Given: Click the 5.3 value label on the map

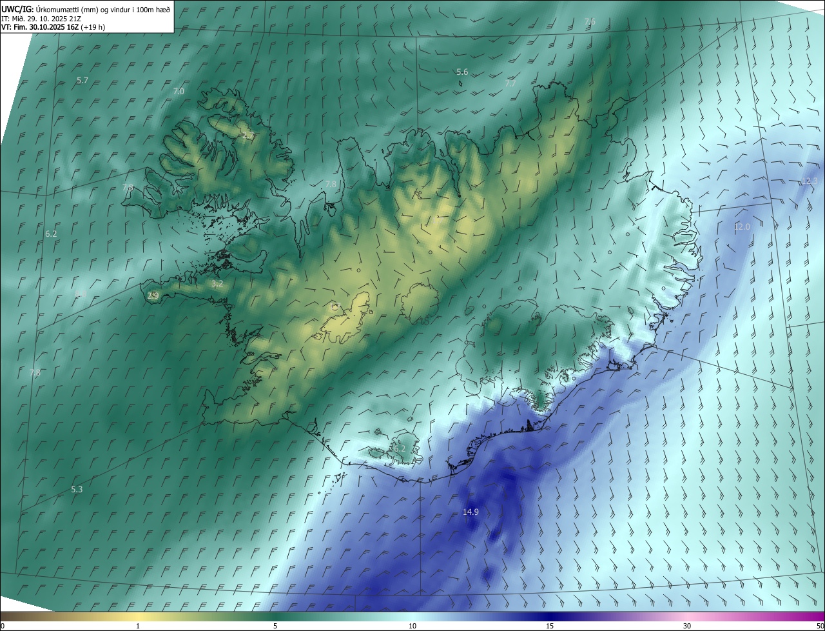Looking at the screenshot, I should pyautogui.click(x=77, y=490).
